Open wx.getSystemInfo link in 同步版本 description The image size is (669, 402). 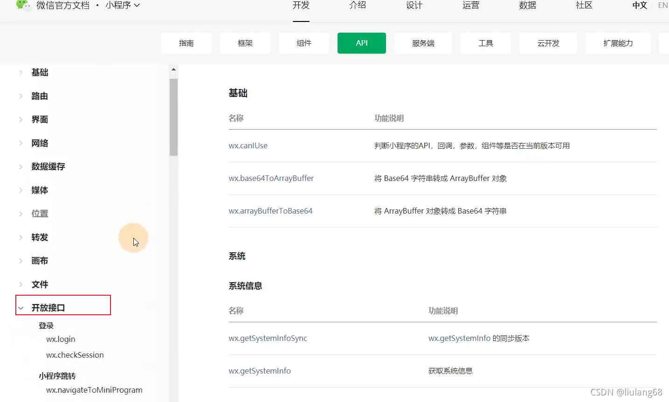point(459,338)
